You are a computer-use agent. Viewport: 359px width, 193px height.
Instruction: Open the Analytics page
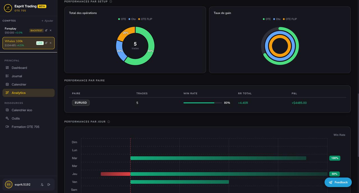click(x=29, y=93)
